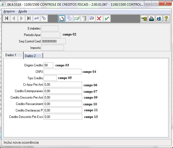Image resolution: width=173 pixels, height=148 pixels.
Task: Go to the first record
Action: click(6, 18)
